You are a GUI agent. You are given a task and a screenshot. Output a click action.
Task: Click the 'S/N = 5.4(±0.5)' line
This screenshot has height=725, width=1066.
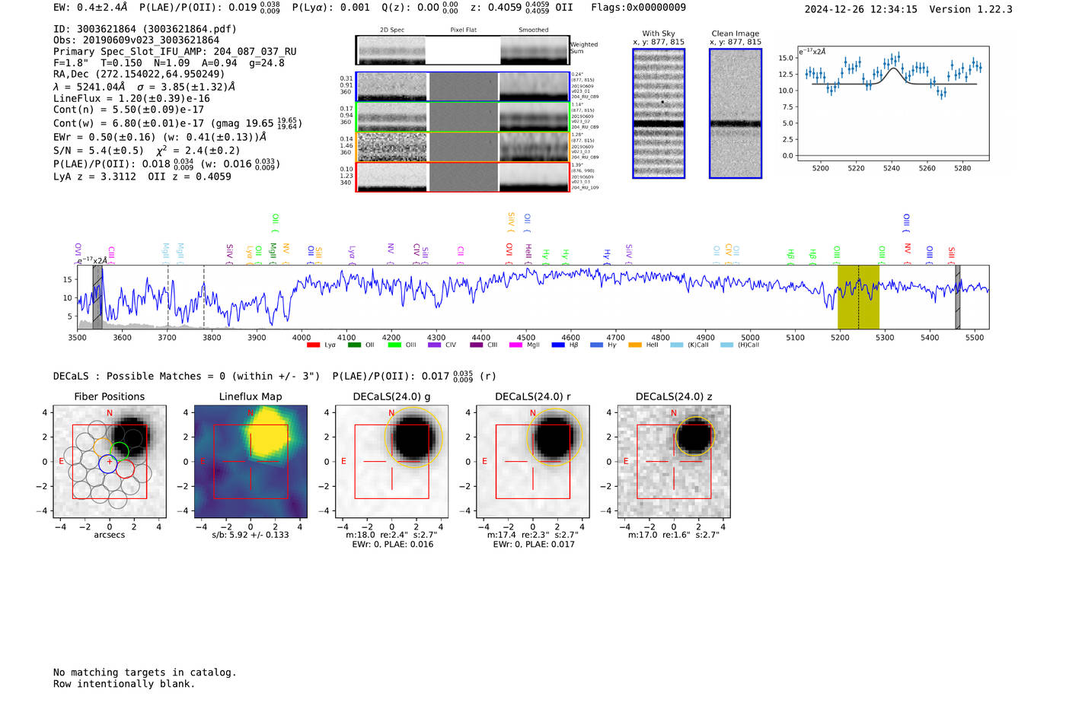[147, 150]
